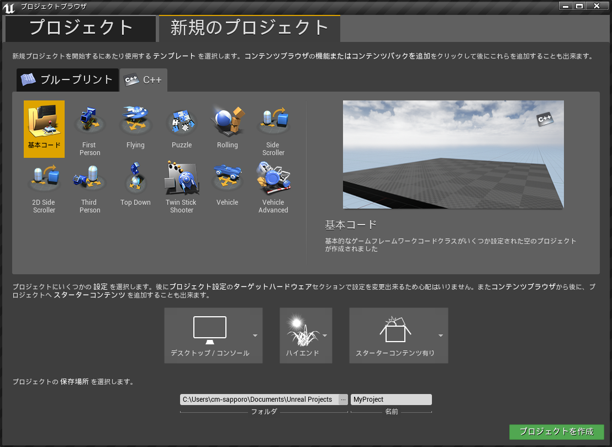Pick the 2D Side Scroller template
This screenshot has height=447, width=612.
coord(44,187)
